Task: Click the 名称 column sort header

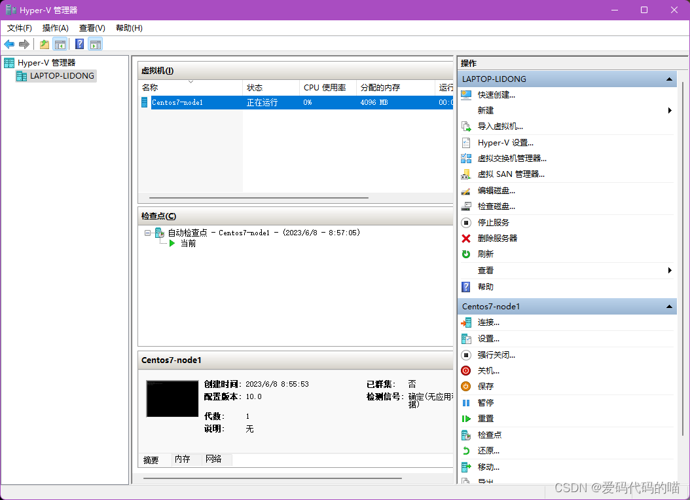Action: (x=190, y=88)
